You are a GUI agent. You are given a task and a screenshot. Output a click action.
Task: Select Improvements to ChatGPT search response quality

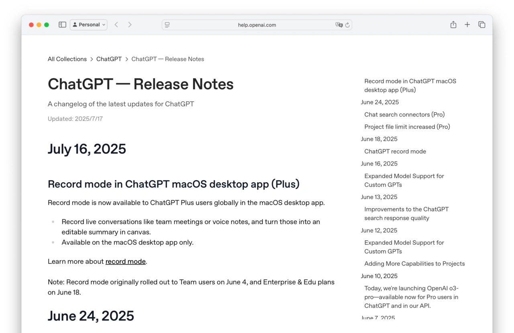(406, 213)
